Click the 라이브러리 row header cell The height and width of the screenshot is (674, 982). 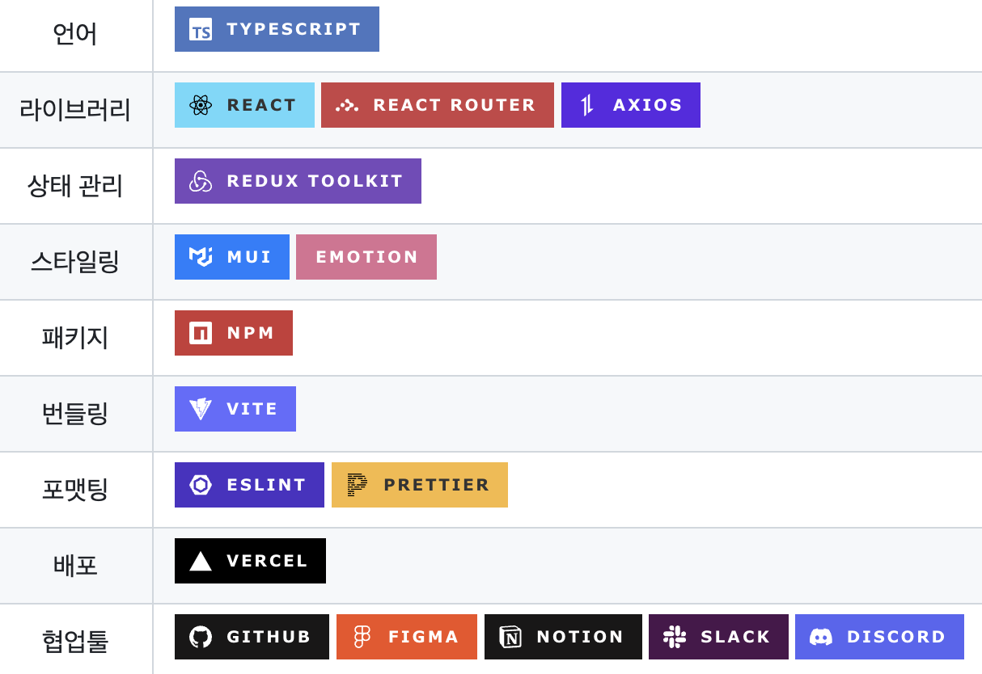coord(75,110)
